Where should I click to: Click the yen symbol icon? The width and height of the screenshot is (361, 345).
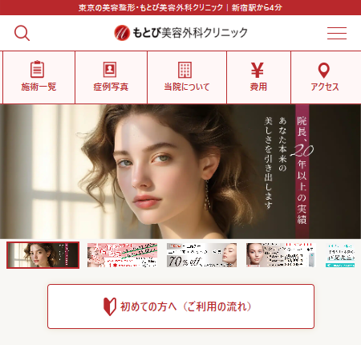pos(258,70)
